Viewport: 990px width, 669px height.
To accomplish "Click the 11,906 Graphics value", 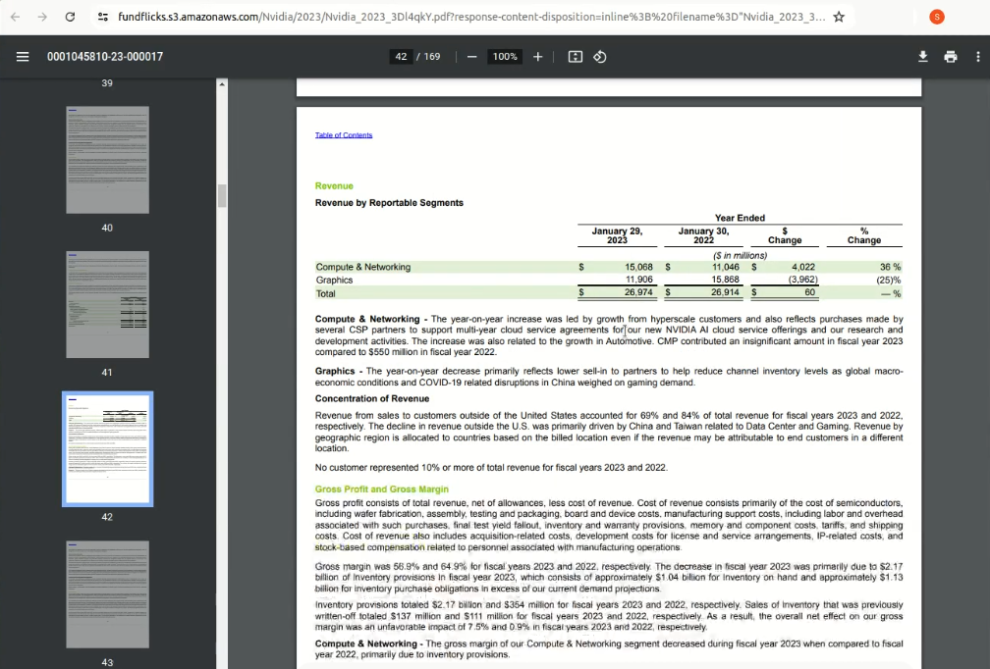I will tap(639, 280).
